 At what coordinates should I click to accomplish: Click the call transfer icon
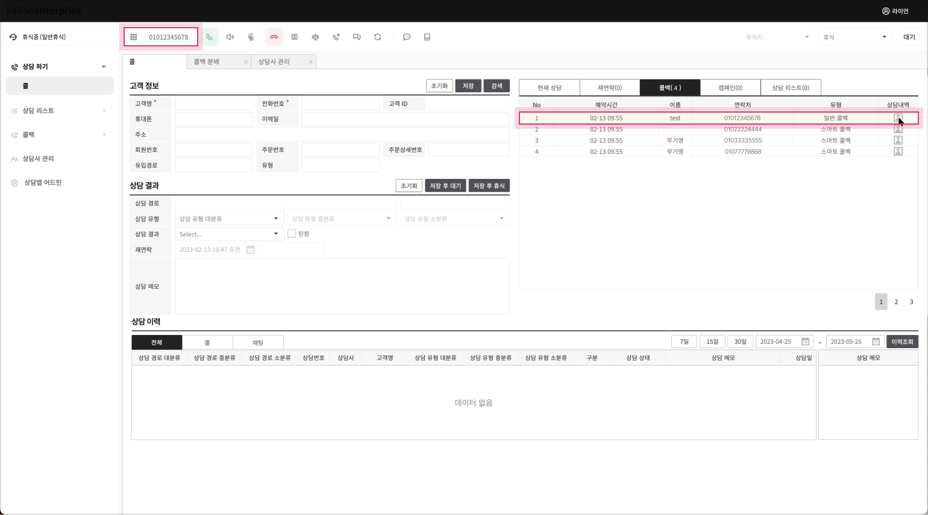(336, 37)
